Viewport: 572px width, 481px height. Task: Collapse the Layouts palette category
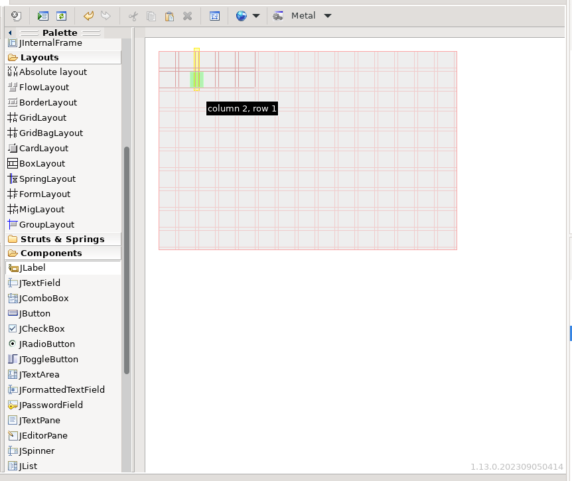click(x=39, y=57)
